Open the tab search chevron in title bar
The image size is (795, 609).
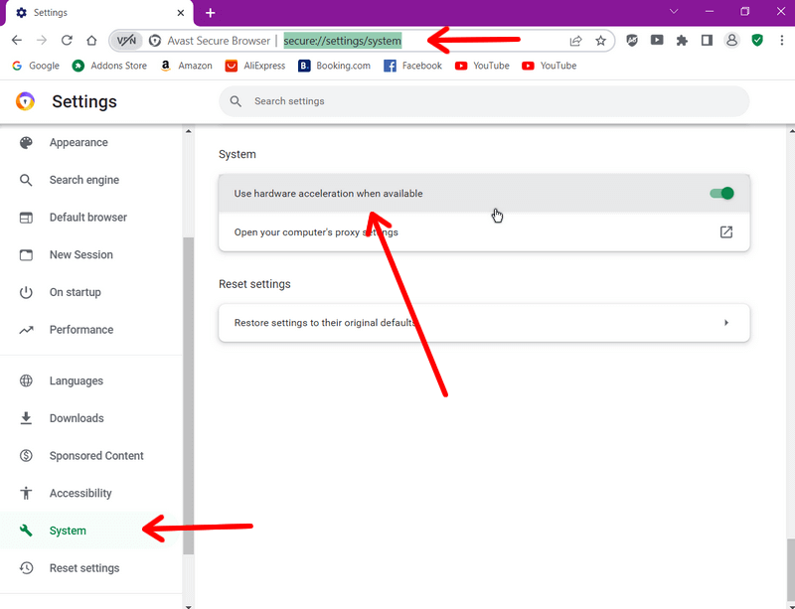(674, 11)
